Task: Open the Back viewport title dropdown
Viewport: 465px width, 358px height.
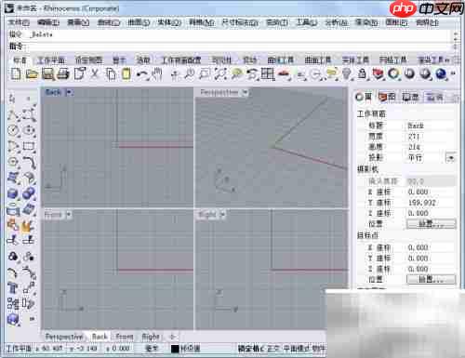Action: coord(70,92)
